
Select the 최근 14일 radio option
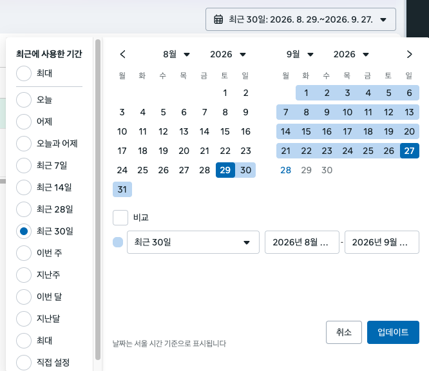coord(24,187)
